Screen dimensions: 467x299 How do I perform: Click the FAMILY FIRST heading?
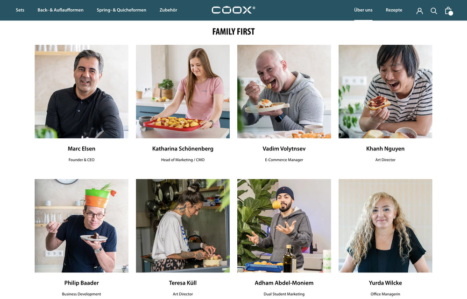pyautogui.click(x=233, y=32)
